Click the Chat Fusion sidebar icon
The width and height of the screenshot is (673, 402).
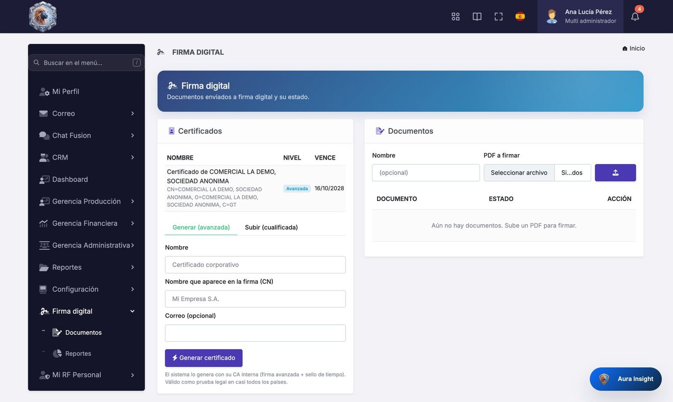(44, 136)
